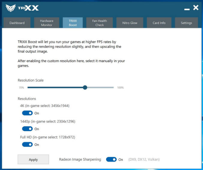Click the TRIXX logo in title bar
203x170 pixels.
tap(22, 8)
